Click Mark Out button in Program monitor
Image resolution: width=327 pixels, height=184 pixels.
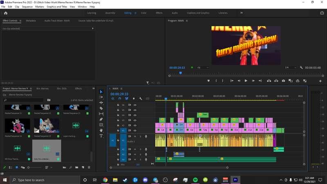(223, 81)
